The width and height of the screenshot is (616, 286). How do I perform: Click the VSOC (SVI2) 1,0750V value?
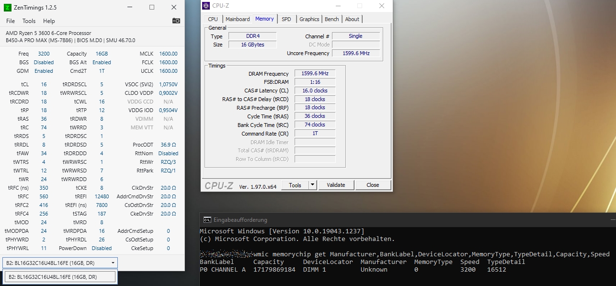click(x=168, y=84)
